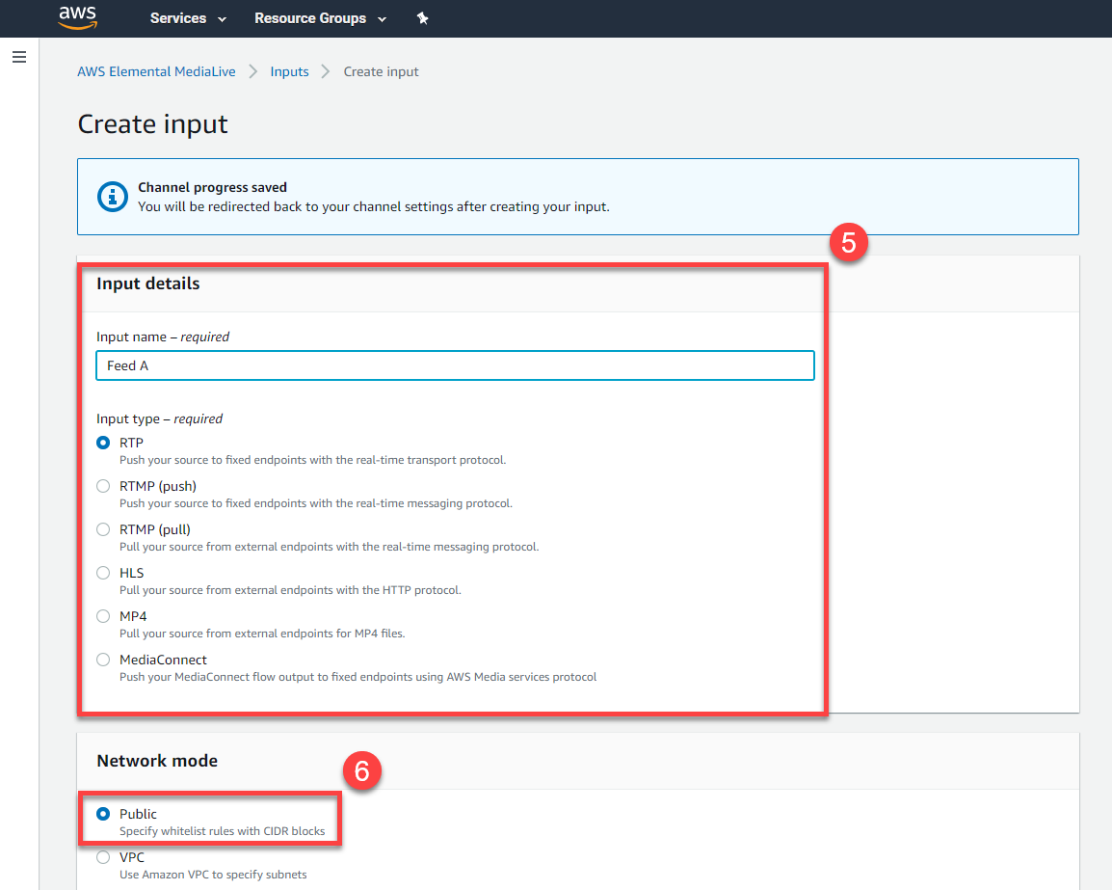Viewport: 1112px width, 890px height.
Task: Select the RTP input type
Action: click(x=103, y=443)
